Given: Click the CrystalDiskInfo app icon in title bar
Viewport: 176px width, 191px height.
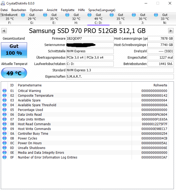Looking at the screenshot, I should [3, 3].
